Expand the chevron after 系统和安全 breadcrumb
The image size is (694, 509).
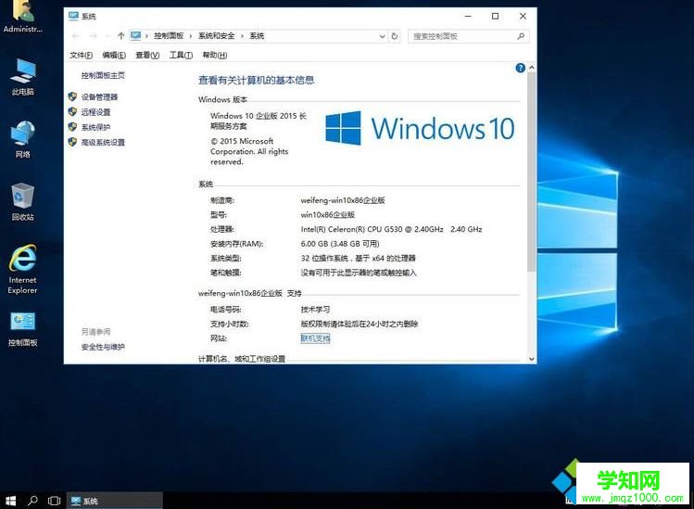(242, 36)
